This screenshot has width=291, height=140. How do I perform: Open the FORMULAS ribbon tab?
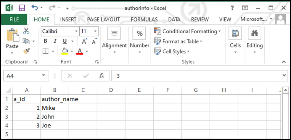pos(144,19)
